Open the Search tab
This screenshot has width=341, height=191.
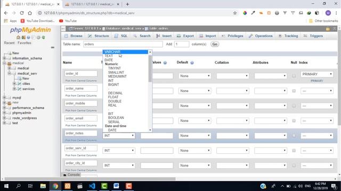click(142, 36)
